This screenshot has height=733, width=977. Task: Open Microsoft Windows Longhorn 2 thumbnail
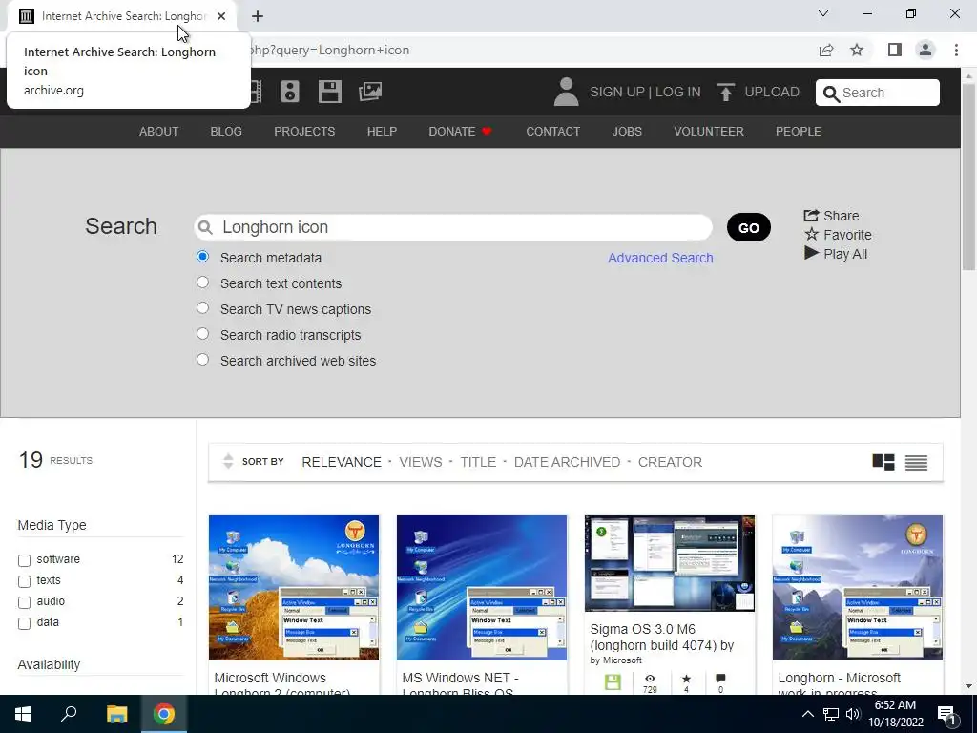(x=294, y=587)
